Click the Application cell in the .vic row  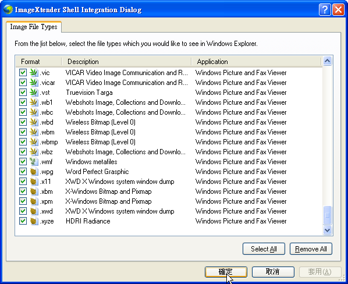coord(241,73)
